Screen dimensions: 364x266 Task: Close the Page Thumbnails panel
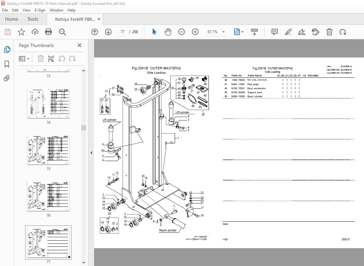(x=79, y=45)
